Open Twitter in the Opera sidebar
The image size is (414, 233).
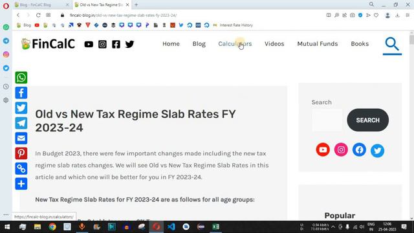[x=6, y=68]
